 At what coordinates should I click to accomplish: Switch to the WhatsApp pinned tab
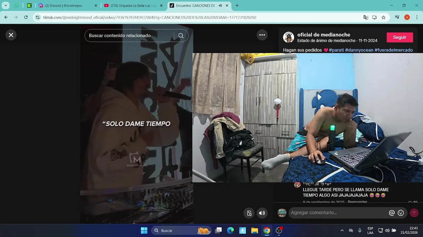coord(17,6)
